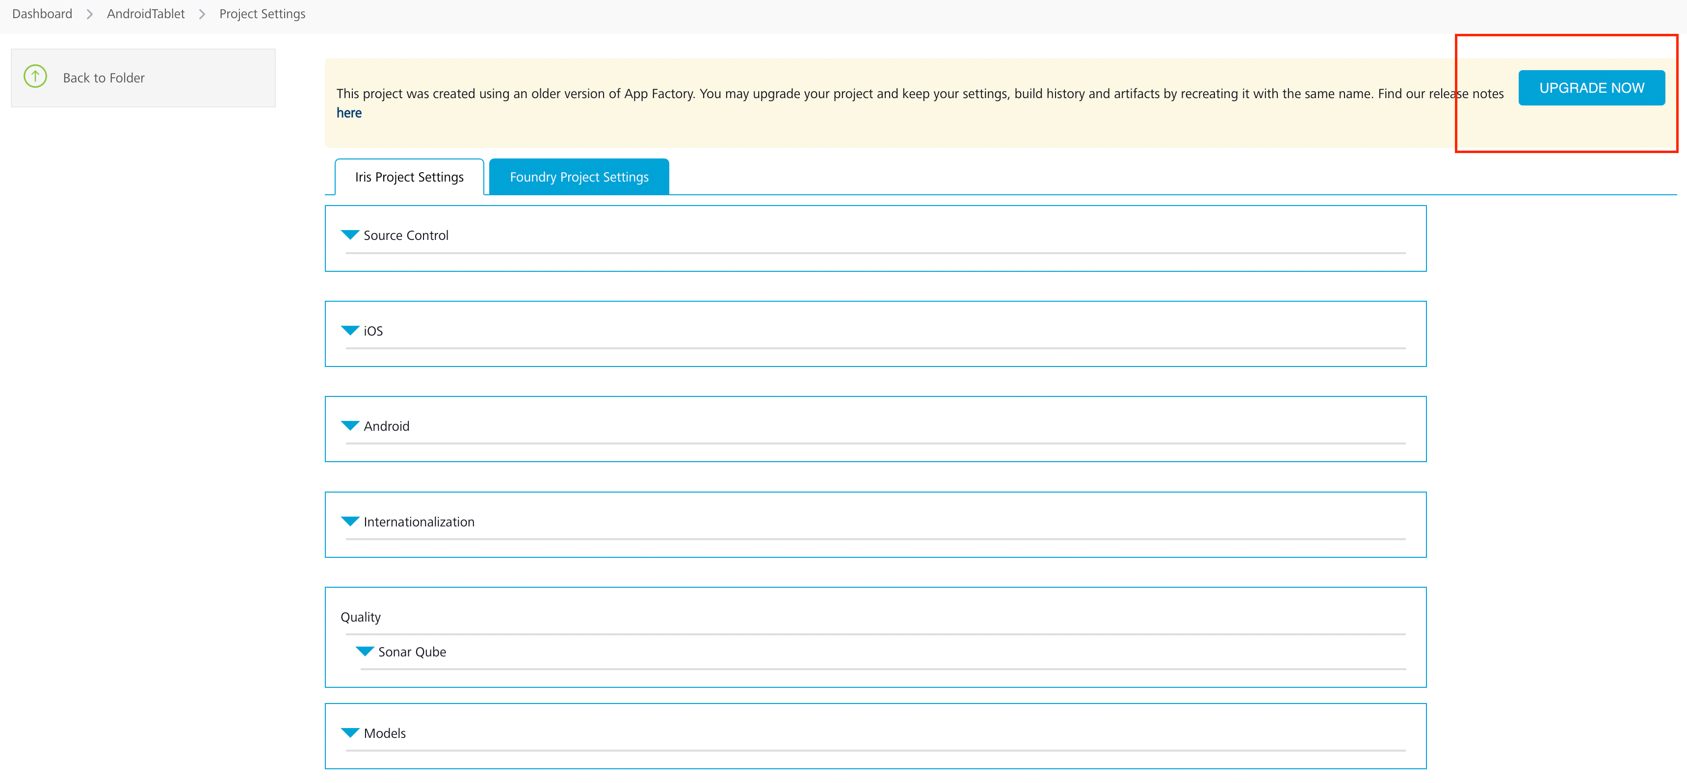Screen dimensions: 1687x783
Task: Expand the Models section arrow
Action: (350, 732)
